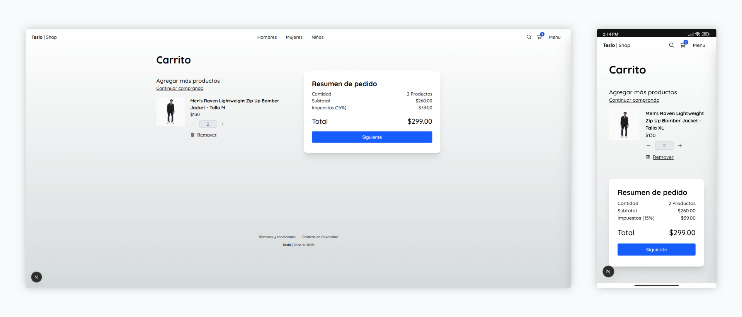Click the Talla M jacket thumbnail
742x317 pixels.
click(170, 111)
